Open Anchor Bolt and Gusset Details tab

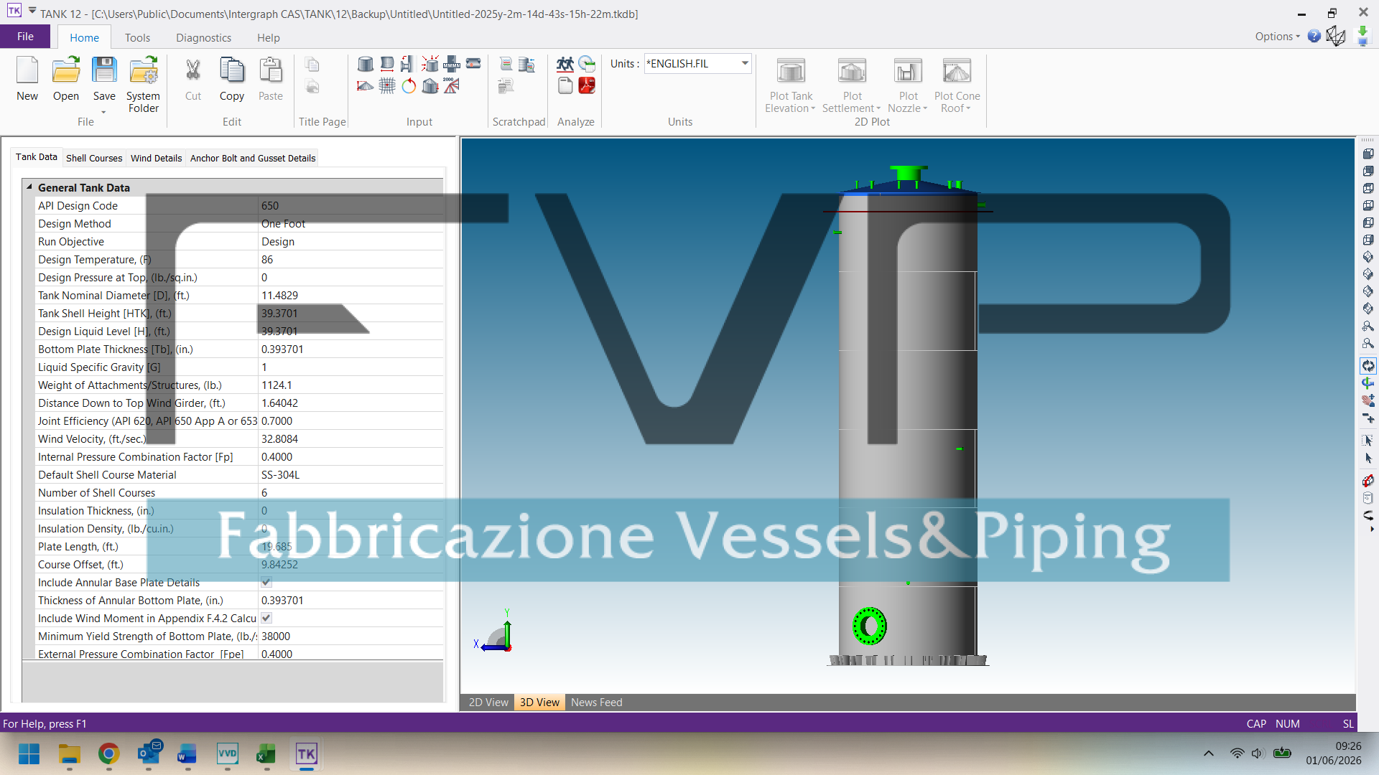(253, 158)
